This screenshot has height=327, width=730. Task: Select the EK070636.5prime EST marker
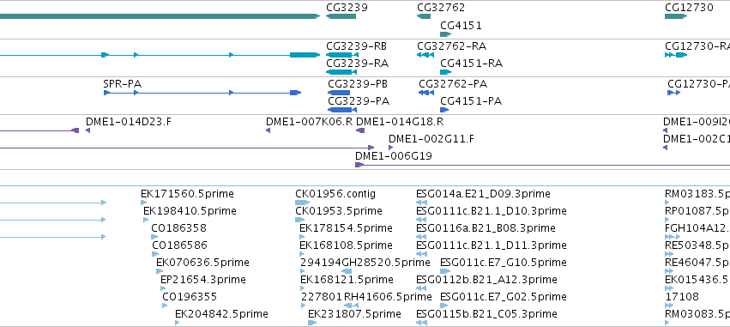(x=160, y=271)
